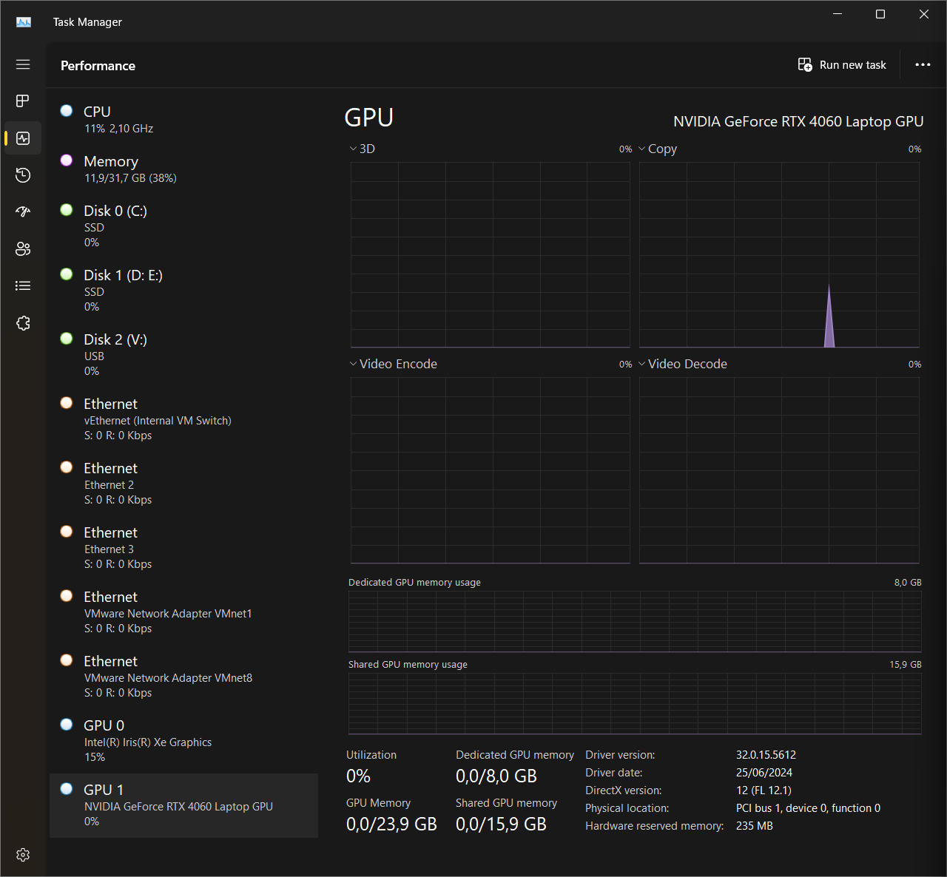Click driver version value 32.0.15.5612
The height and width of the screenshot is (877, 947).
(766, 755)
